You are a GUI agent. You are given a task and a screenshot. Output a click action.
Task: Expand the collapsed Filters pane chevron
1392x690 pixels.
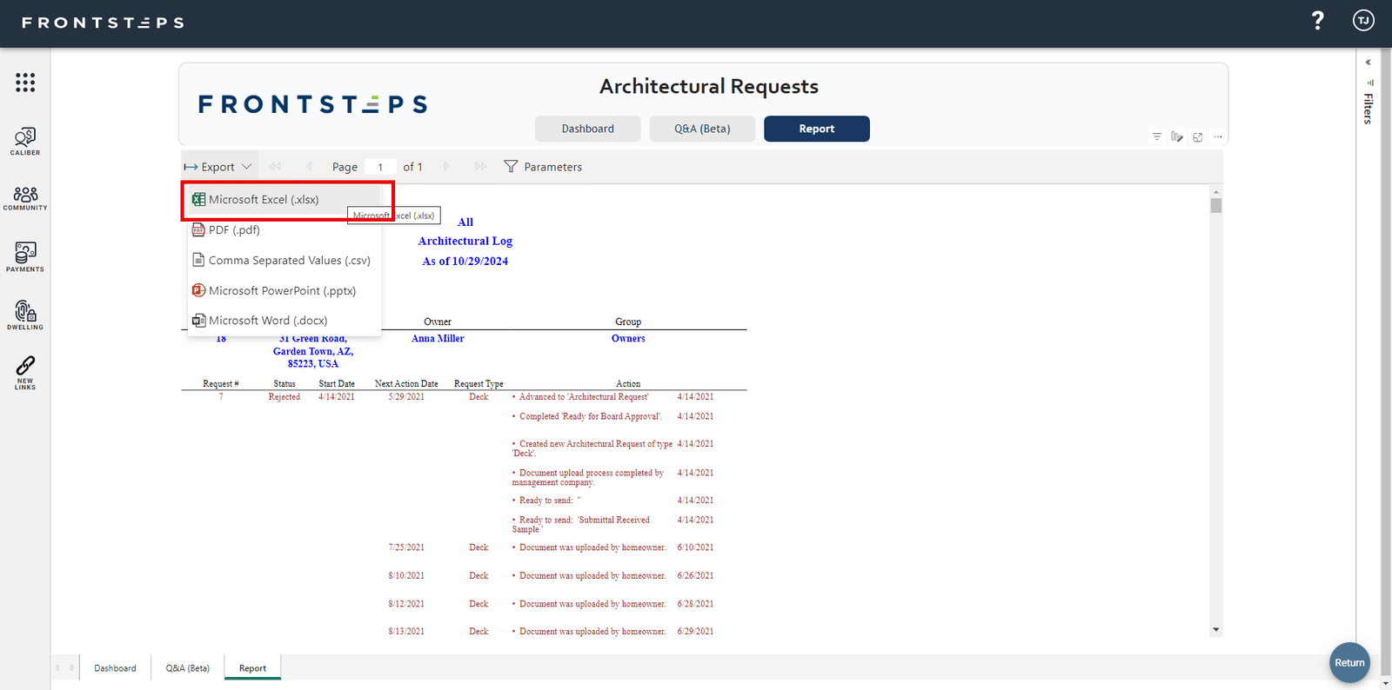(x=1369, y=63)
